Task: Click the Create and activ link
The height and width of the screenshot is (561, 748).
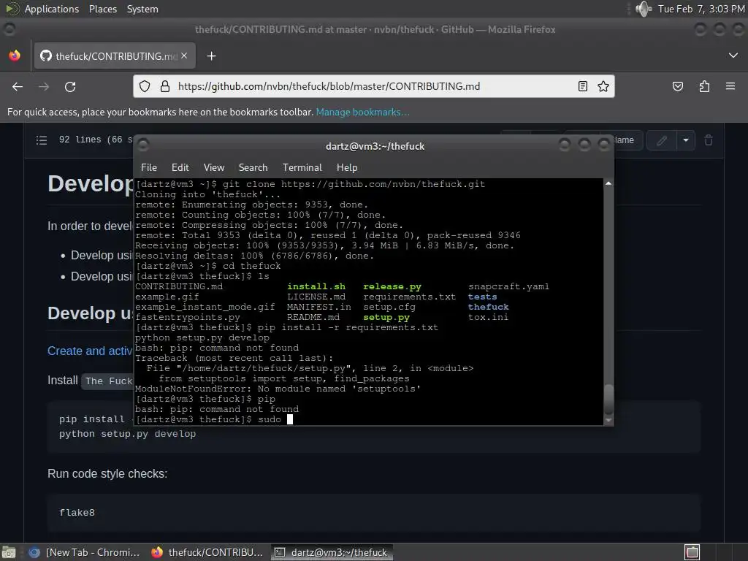Action: [x=90, y=351]
